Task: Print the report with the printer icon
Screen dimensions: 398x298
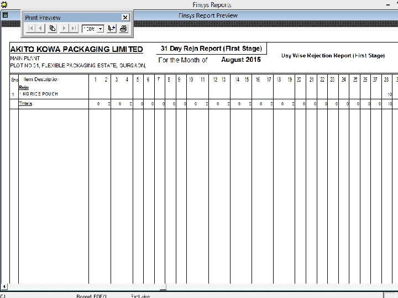Action: tap(123, 28)
